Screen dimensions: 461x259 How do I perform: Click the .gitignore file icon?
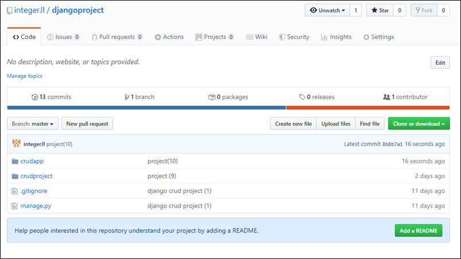14,191
